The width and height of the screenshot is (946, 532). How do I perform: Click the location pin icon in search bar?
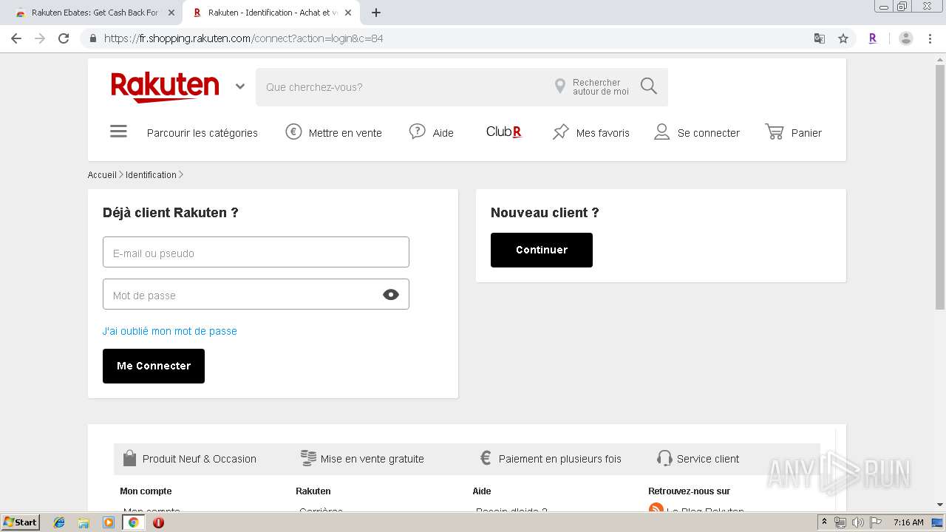point(560,86)
